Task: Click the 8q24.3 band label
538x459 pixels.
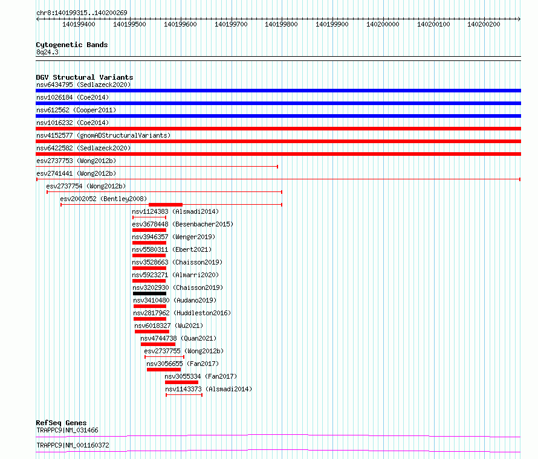Action: pos(47,52)
